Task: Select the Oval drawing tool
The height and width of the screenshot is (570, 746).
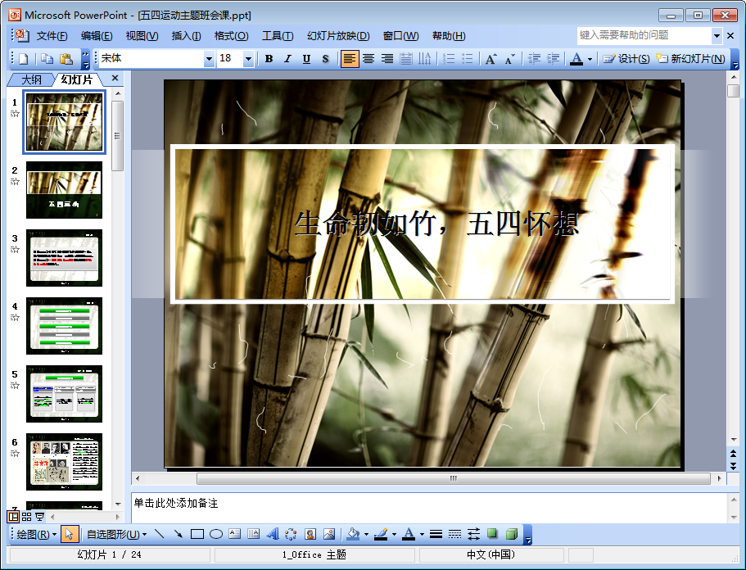Action: point(216,534)
